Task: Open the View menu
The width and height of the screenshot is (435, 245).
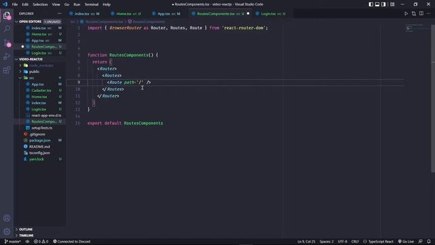Action: [56, 5]
